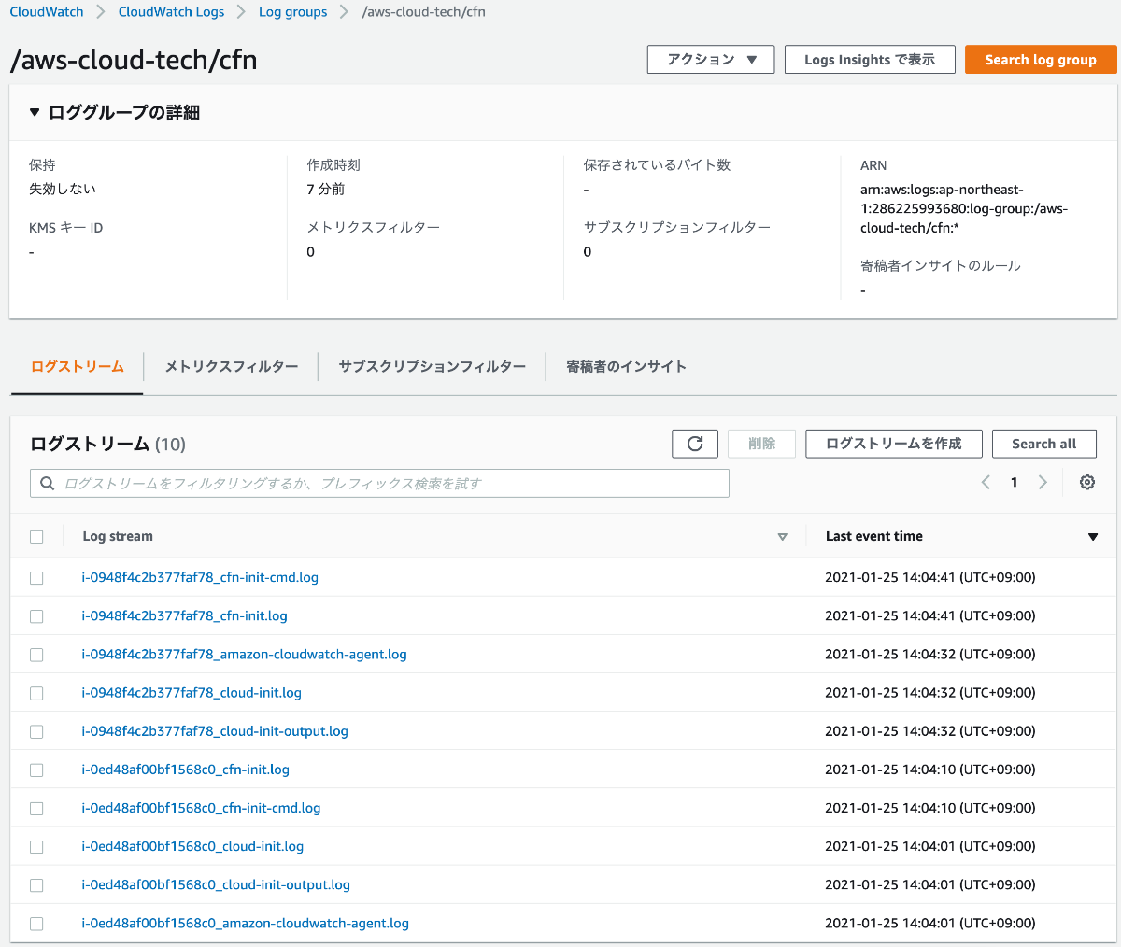Open i-0948f4c2b377faf78_cfn-init.log stream
This screenshot has height=947, width=1121.
[184, 615]
